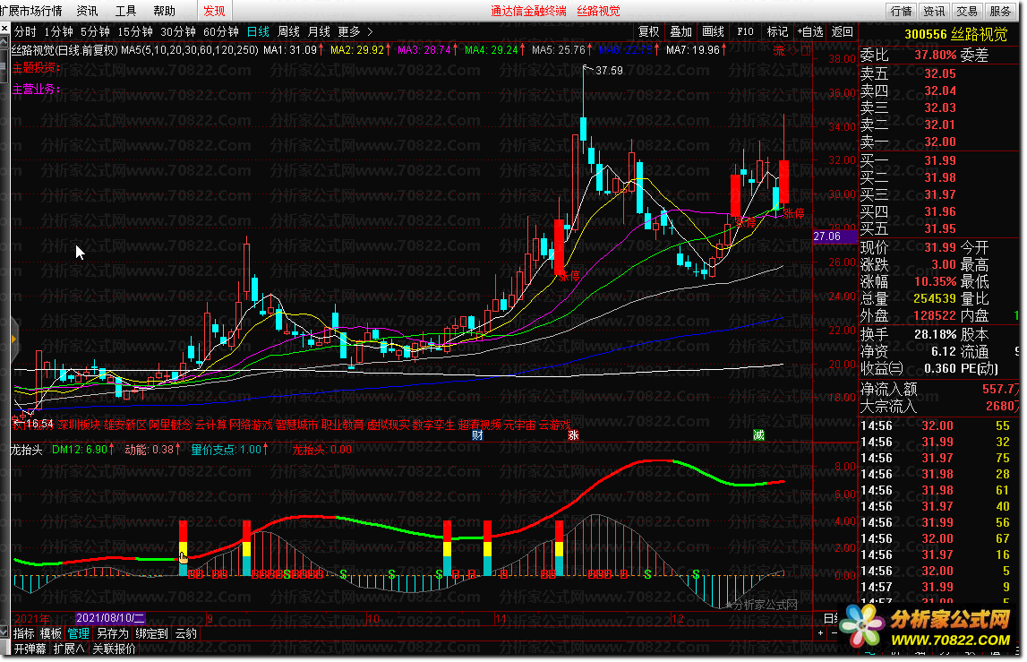The height and width of the screenshot is (662, 1027).
Task: Click the first 涨停 label below the red candle
Action: [569, 277]
